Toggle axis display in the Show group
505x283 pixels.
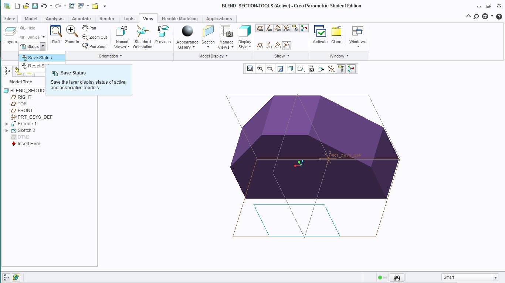click(x=269, y=28)
